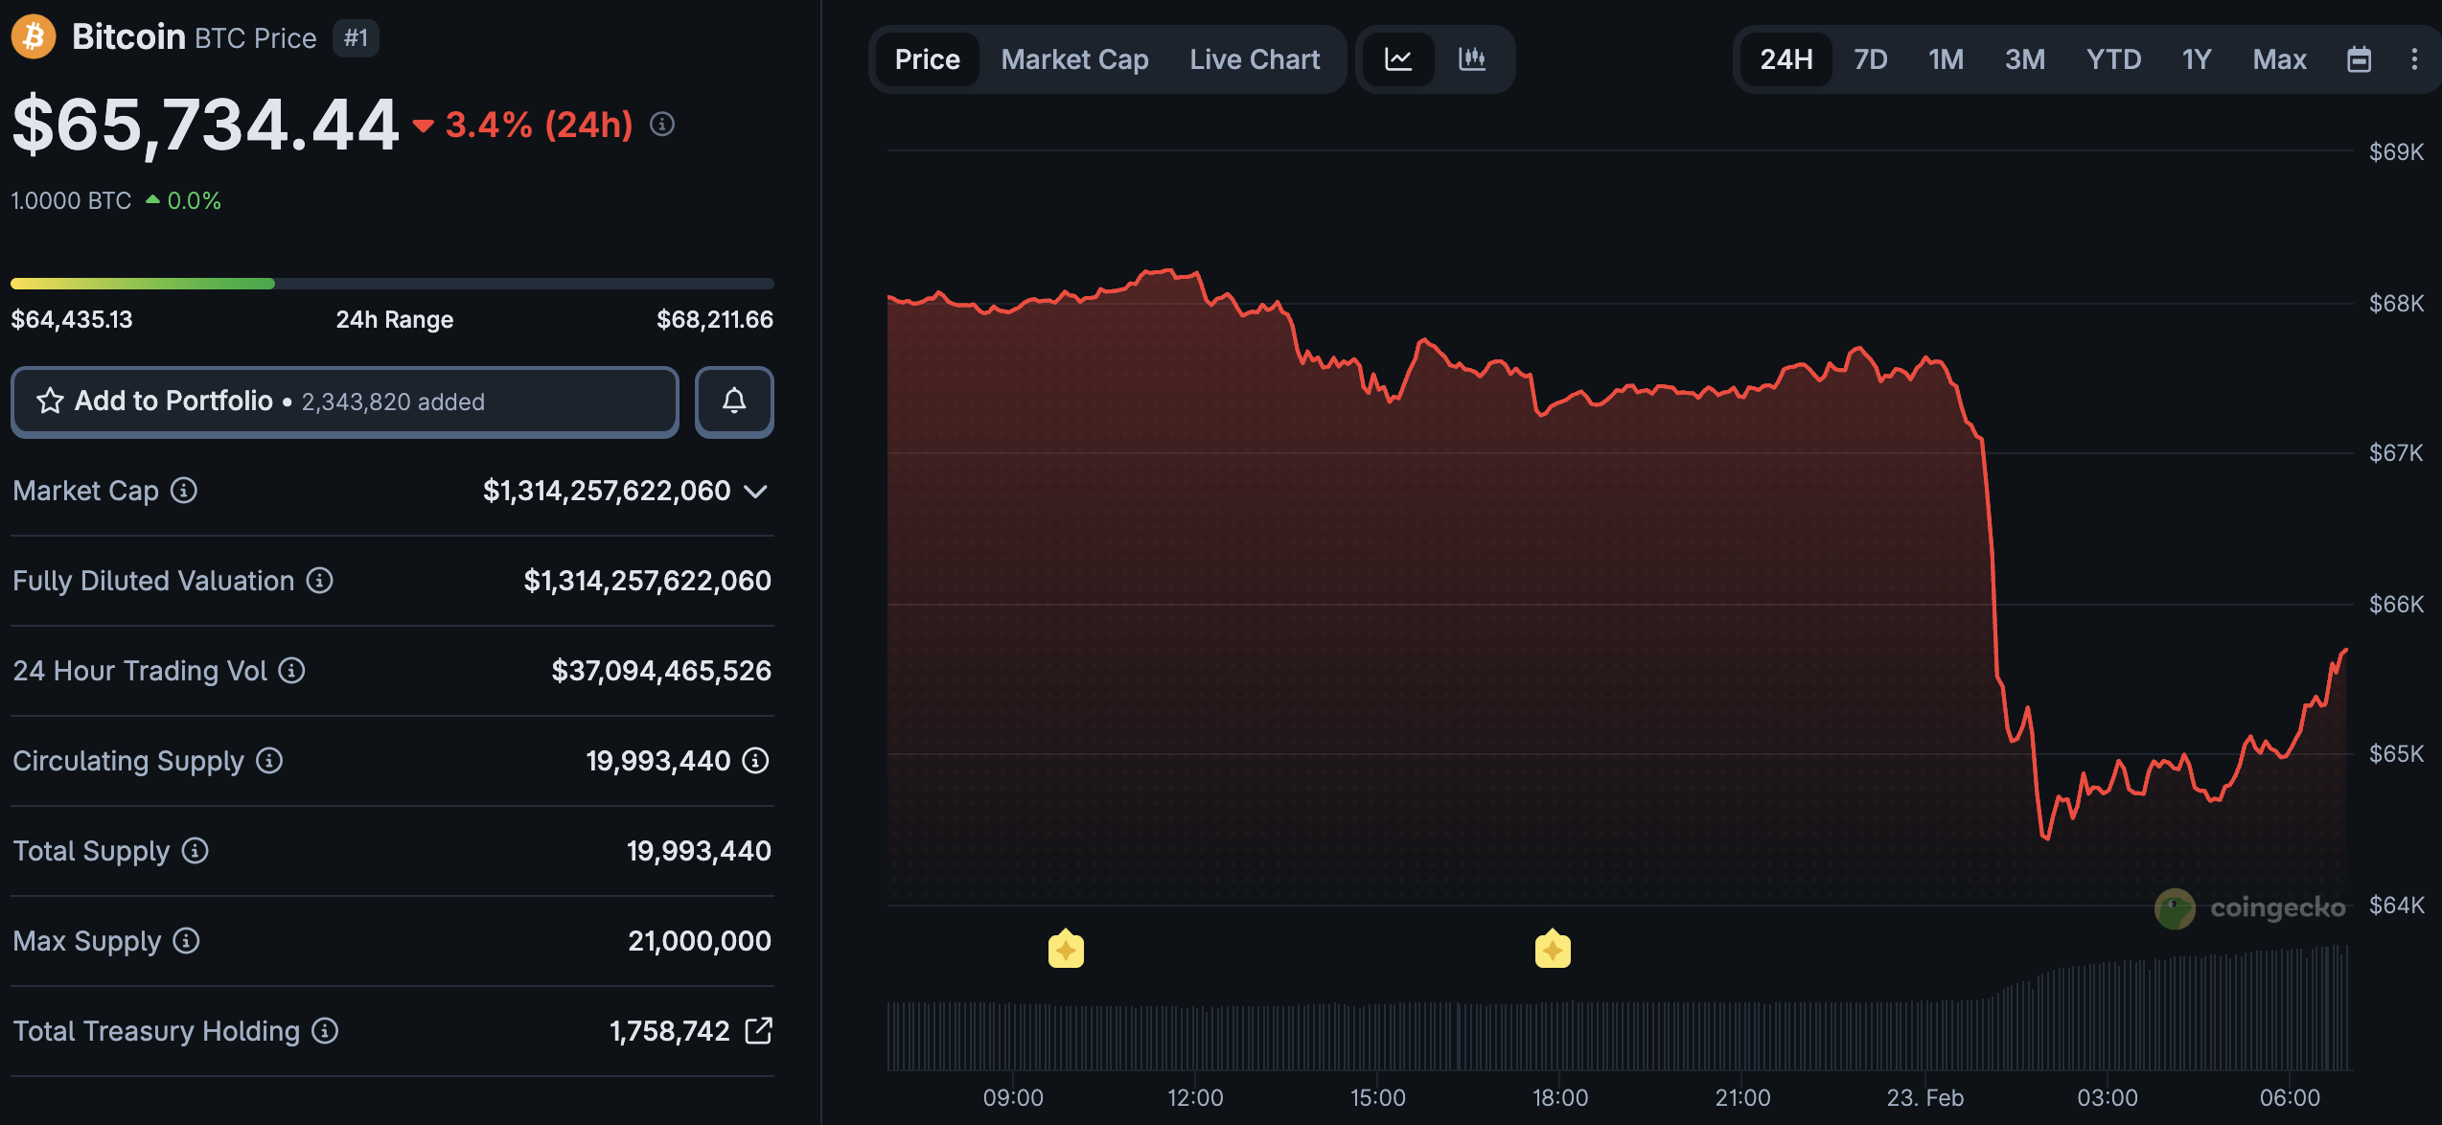Click the 24h high $68,211.66
The height and width of the screenshot is (1125, 2442).
coord(715,319)
